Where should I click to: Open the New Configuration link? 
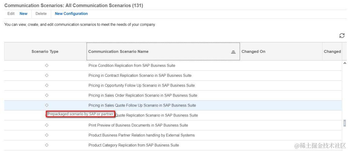tap(71, 14)
